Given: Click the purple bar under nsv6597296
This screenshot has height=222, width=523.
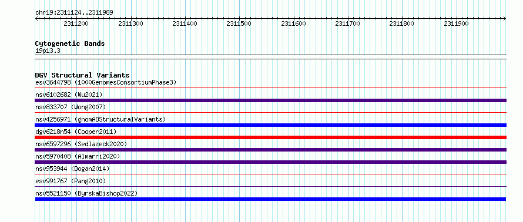Looking at the screenshot, I should pos(270,150).
